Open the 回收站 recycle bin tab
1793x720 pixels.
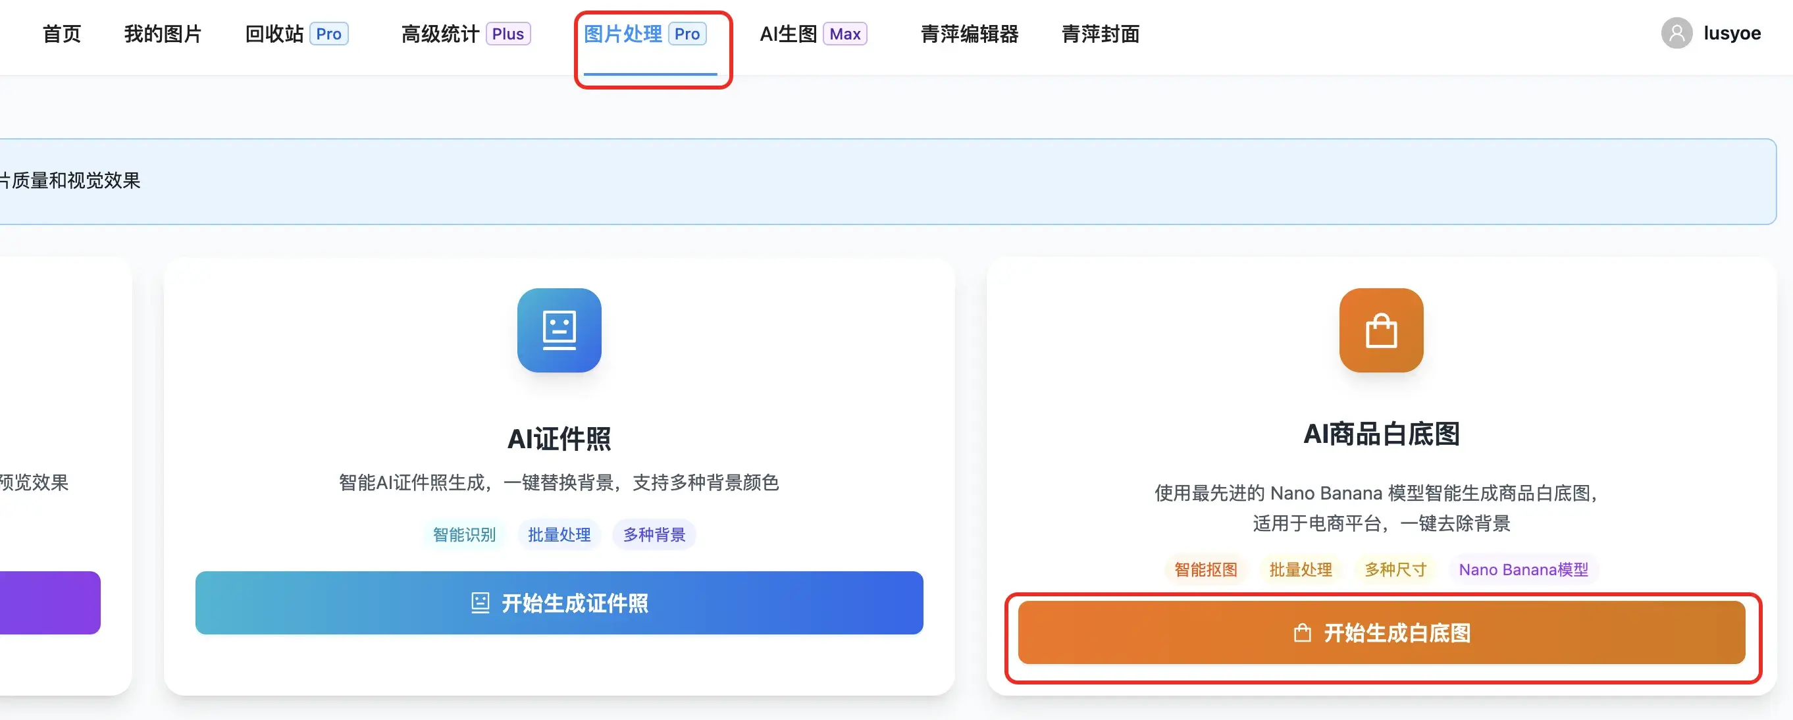point(274,34)
